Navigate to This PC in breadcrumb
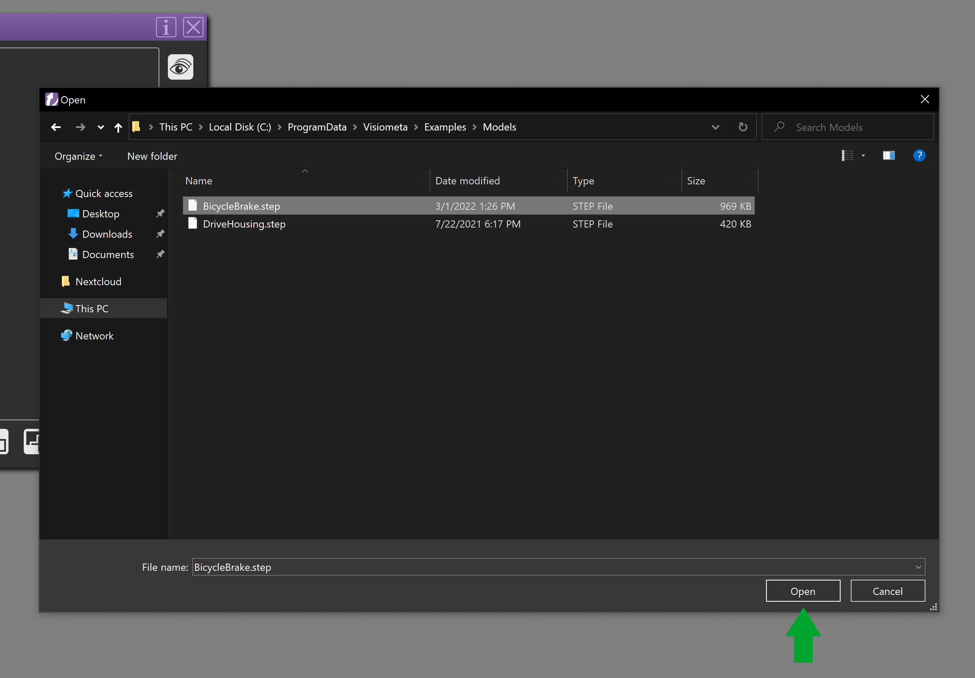The image size is (975, 678). click(175, 127)
